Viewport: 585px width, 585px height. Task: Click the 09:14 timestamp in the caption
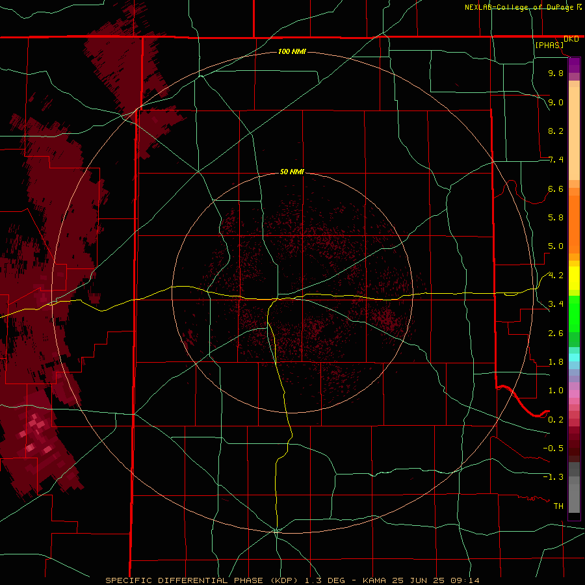[x=465, y=580]
